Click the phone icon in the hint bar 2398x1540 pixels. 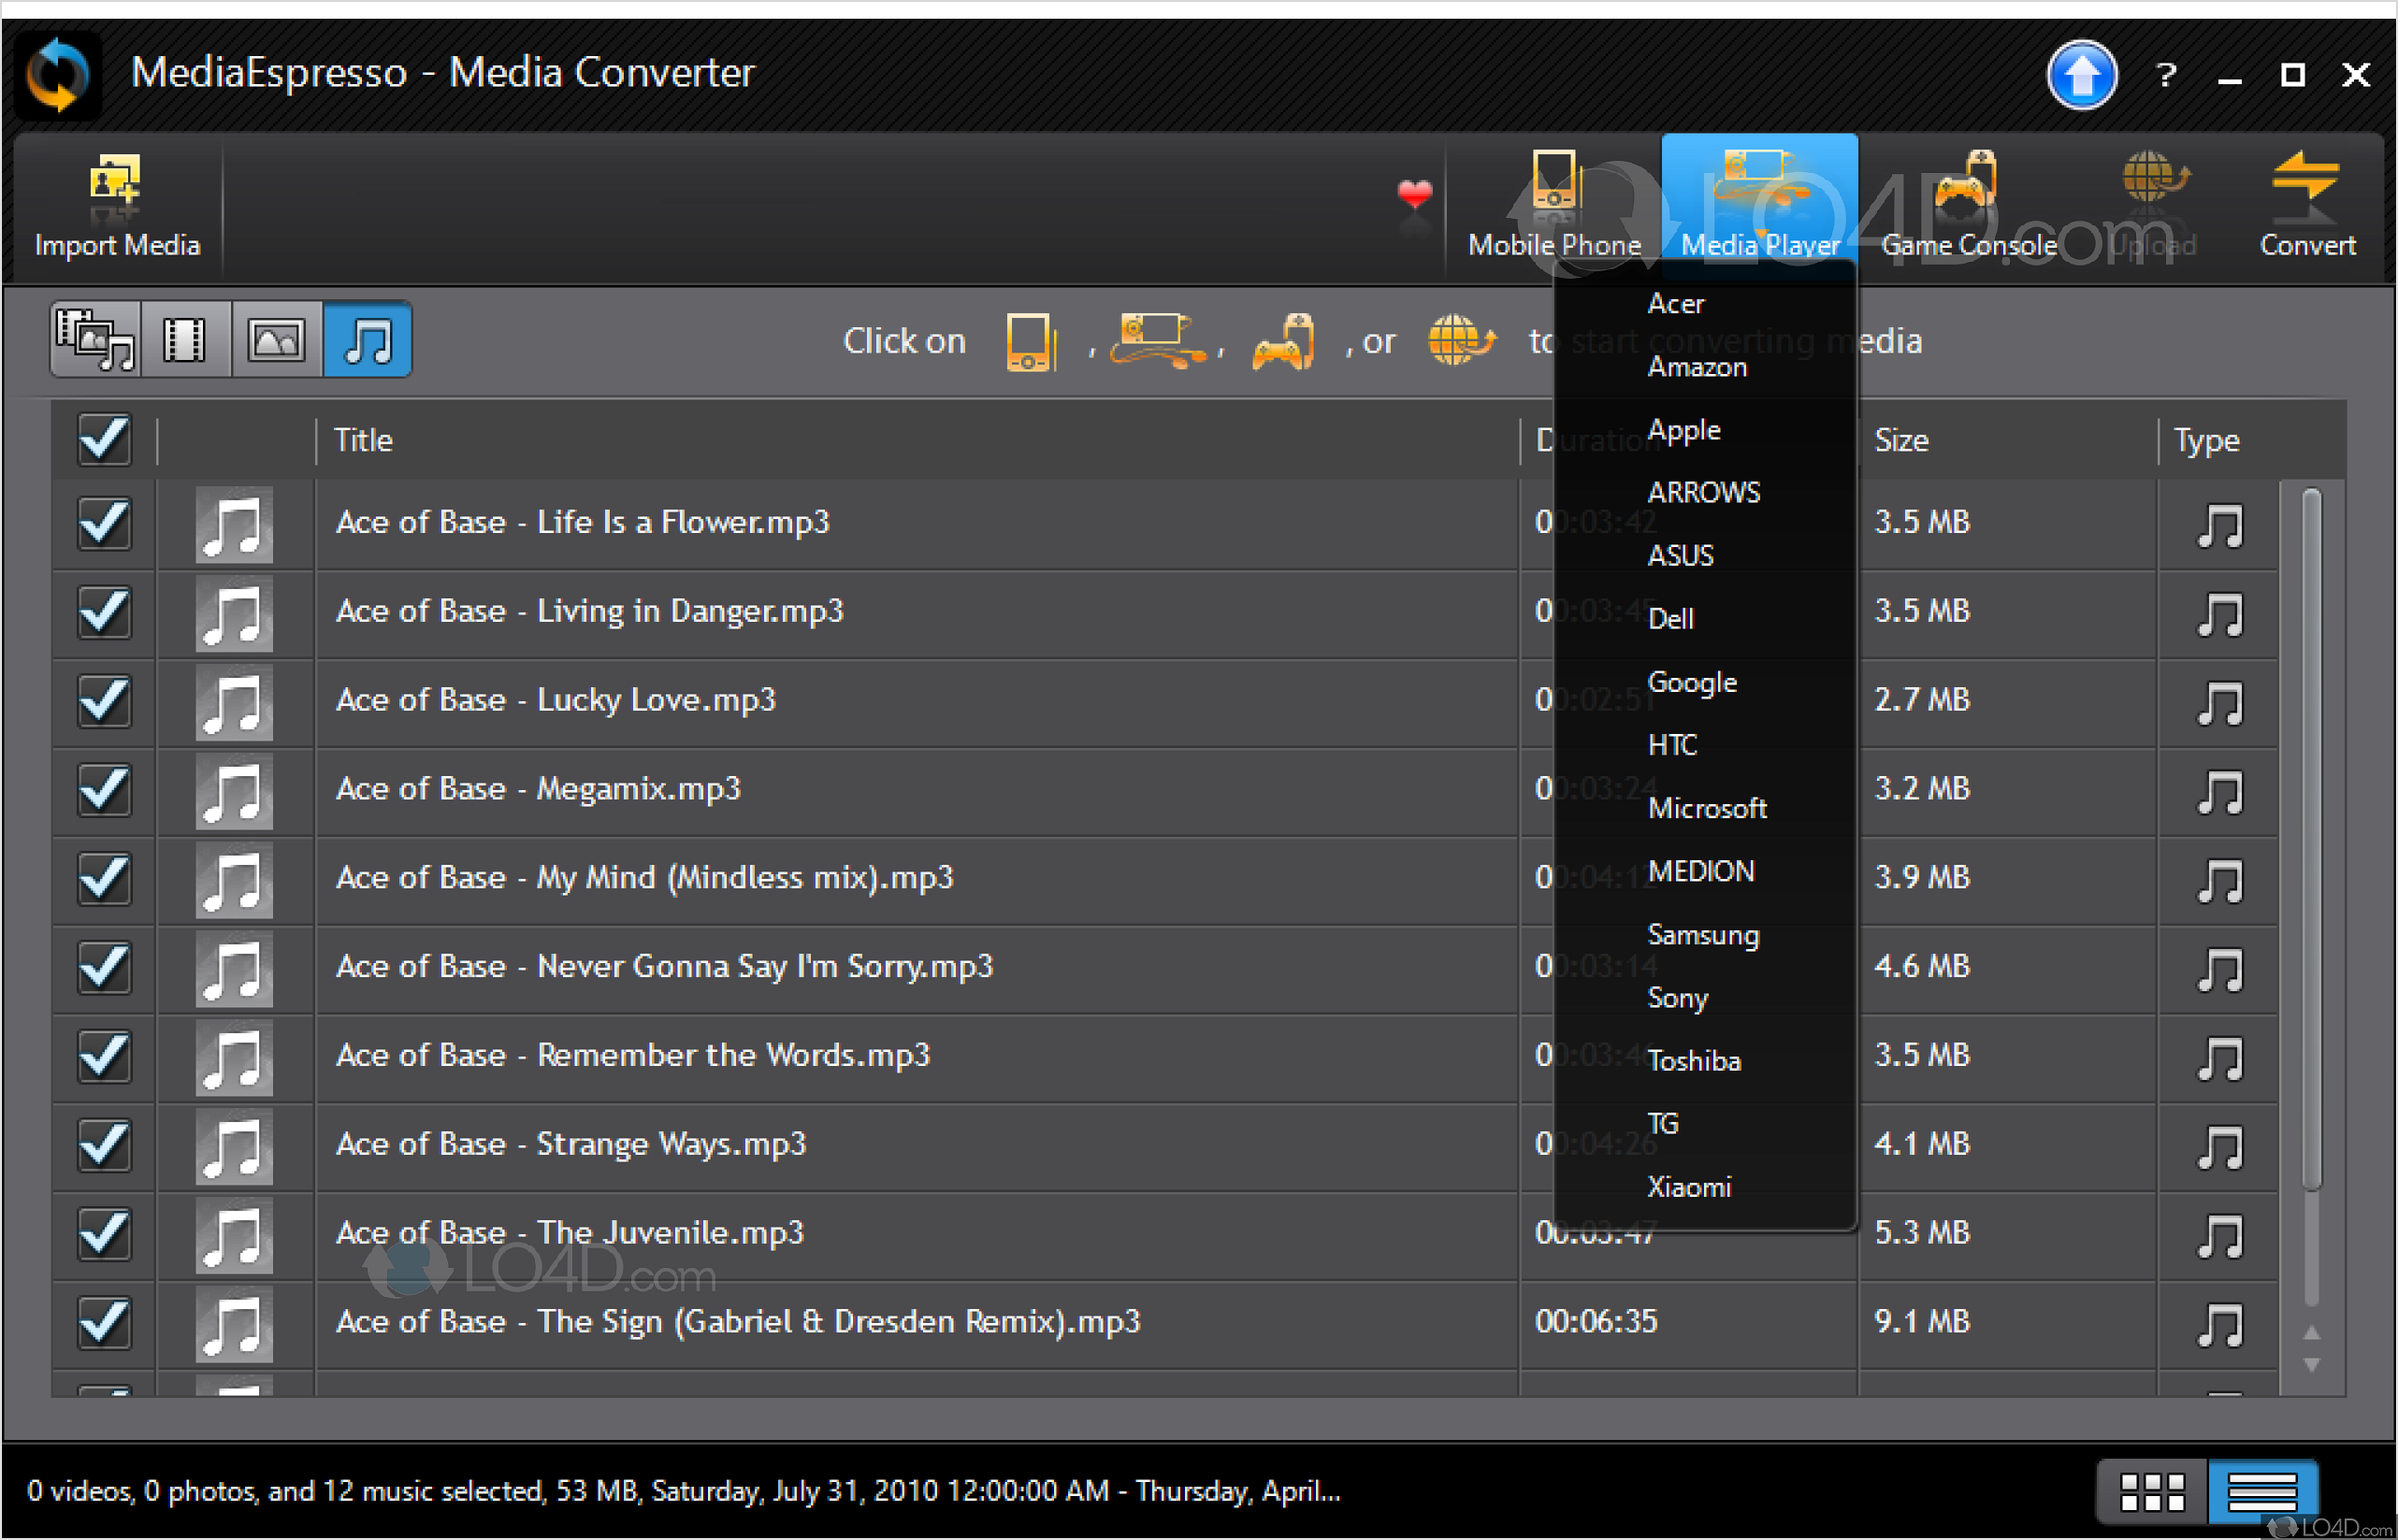1030,341
